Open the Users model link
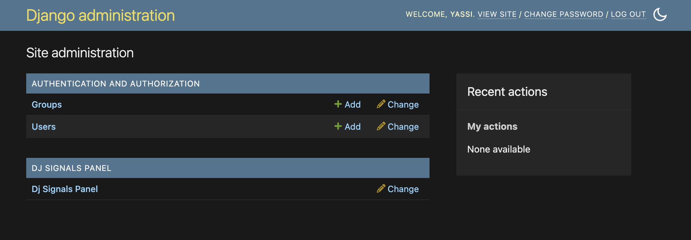Screen dimensions: 691x240 (x=44, y=127)
